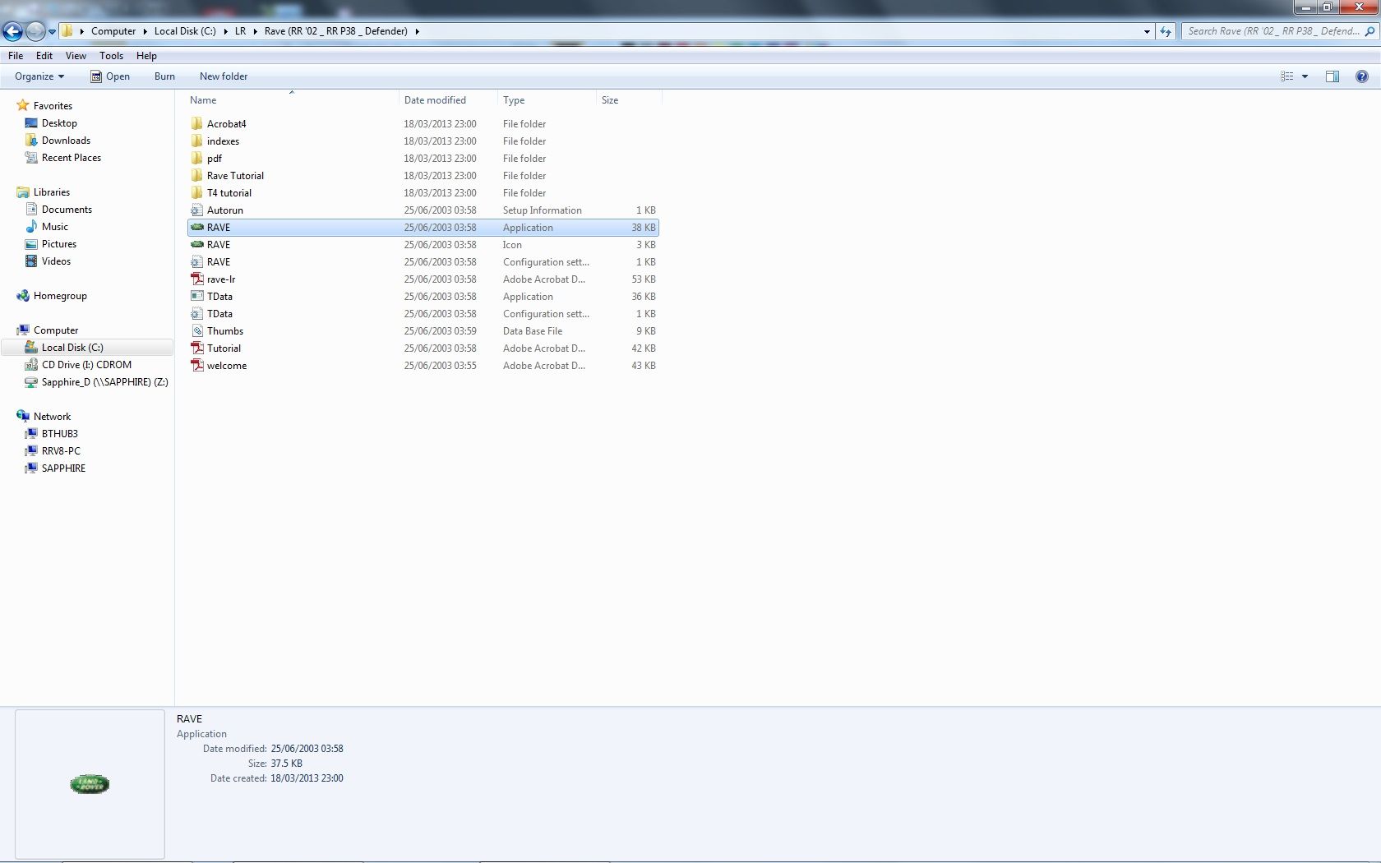
Task: Select the RAVE Icon file's Land Rover icon
Action: coord(196,245)
